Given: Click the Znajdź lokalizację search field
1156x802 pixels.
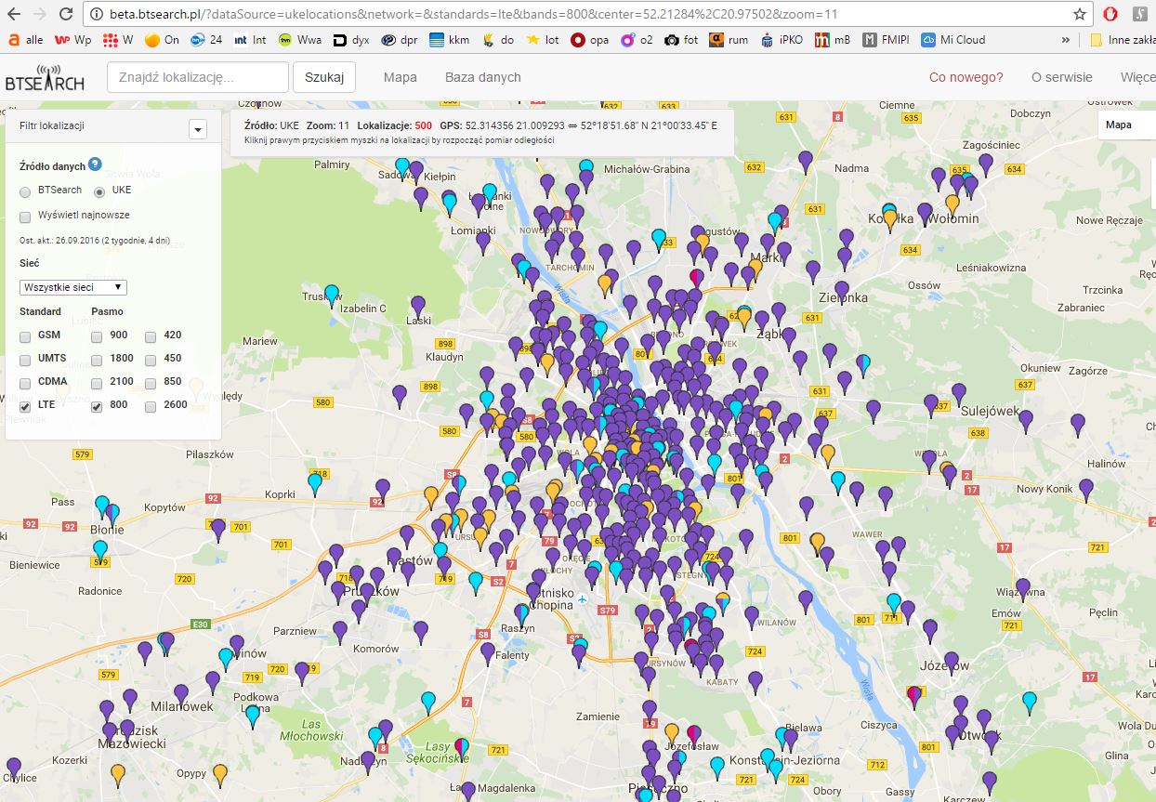Looking at the screenshot, I should click(197, 77).
